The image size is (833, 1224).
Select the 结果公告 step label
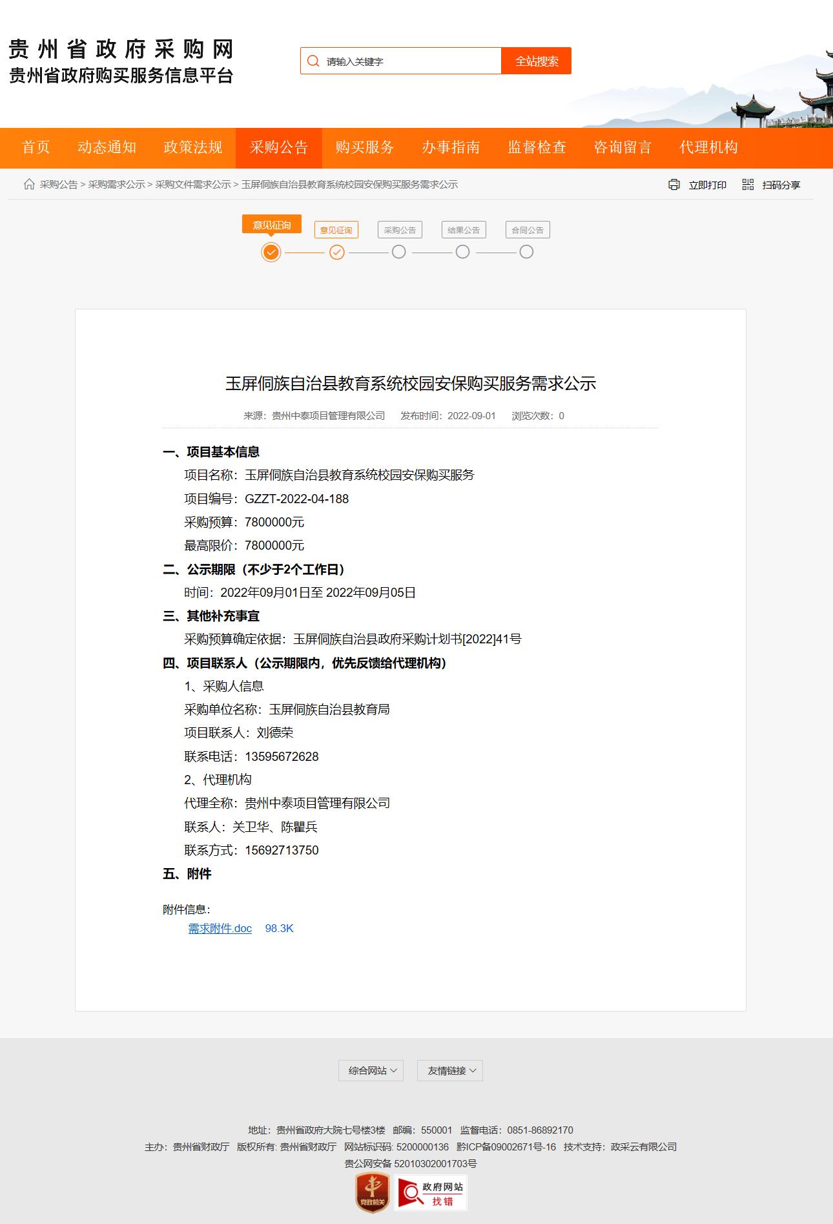coord(464,230)
